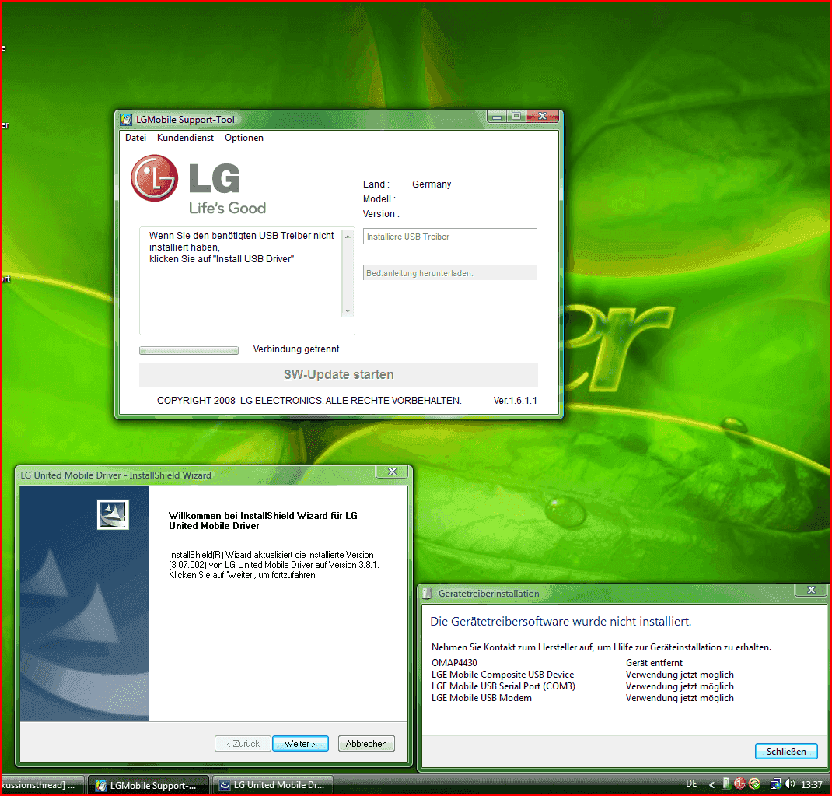
Task: Open the network connection tray icon
Action: [775, 784]
